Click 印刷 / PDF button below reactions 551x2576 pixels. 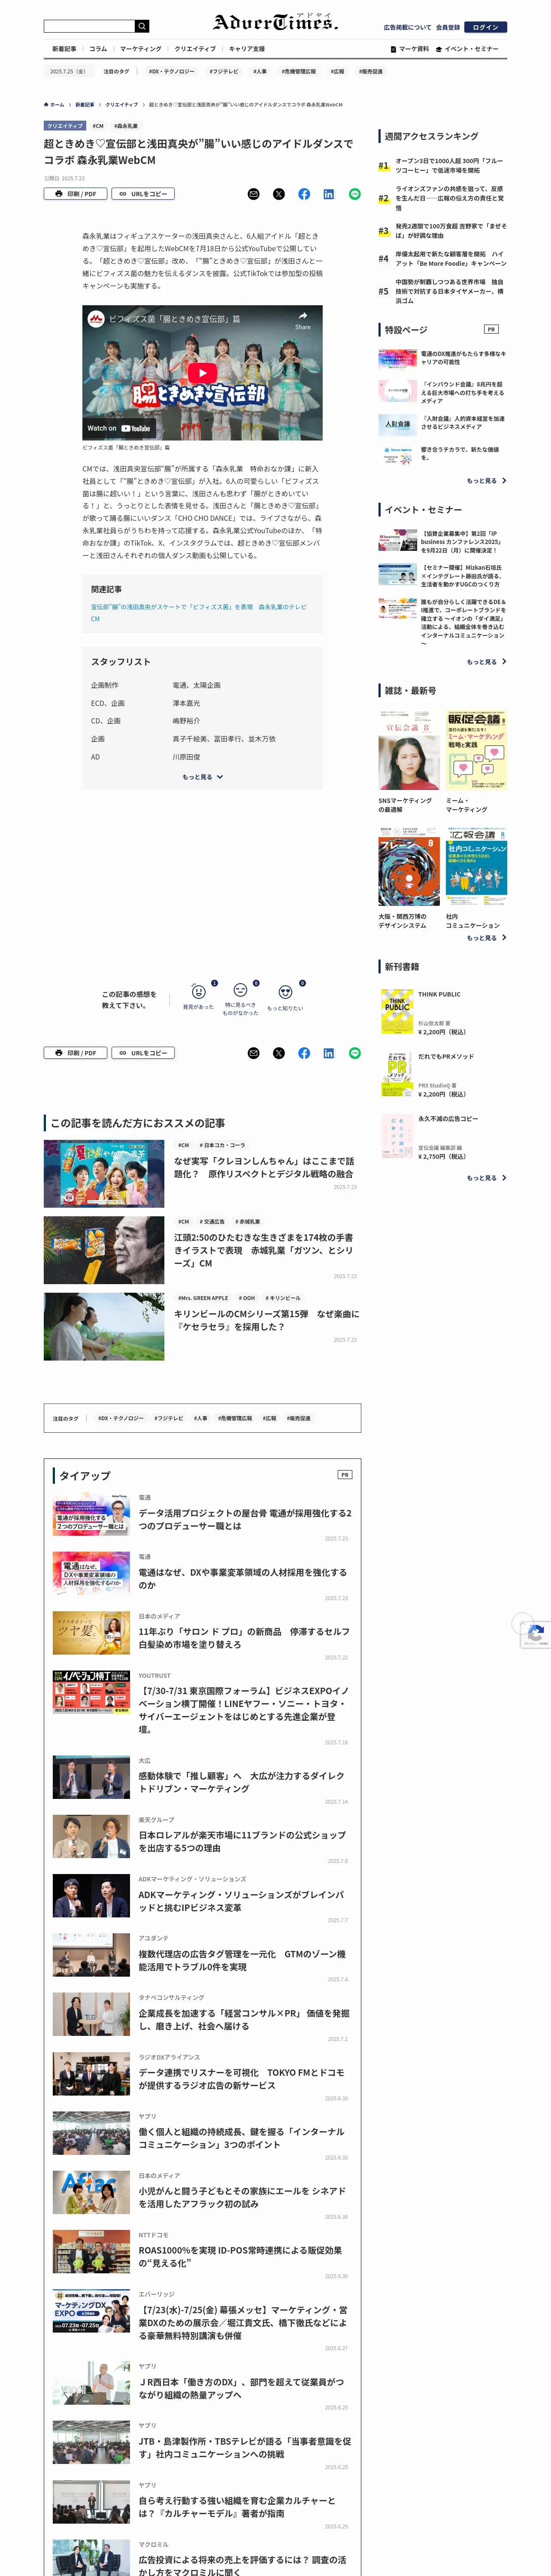click(75, 1053)
